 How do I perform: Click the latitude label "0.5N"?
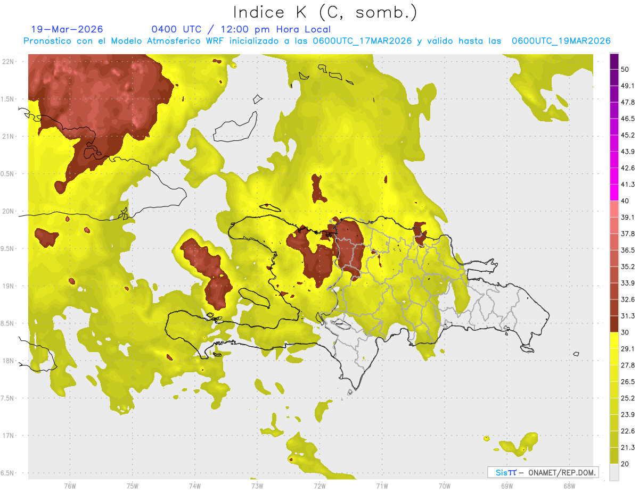tap(8, 174)
